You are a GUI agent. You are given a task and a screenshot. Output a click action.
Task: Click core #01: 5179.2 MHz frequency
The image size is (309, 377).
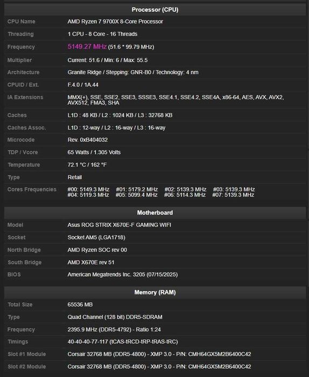tap(137, 189)
